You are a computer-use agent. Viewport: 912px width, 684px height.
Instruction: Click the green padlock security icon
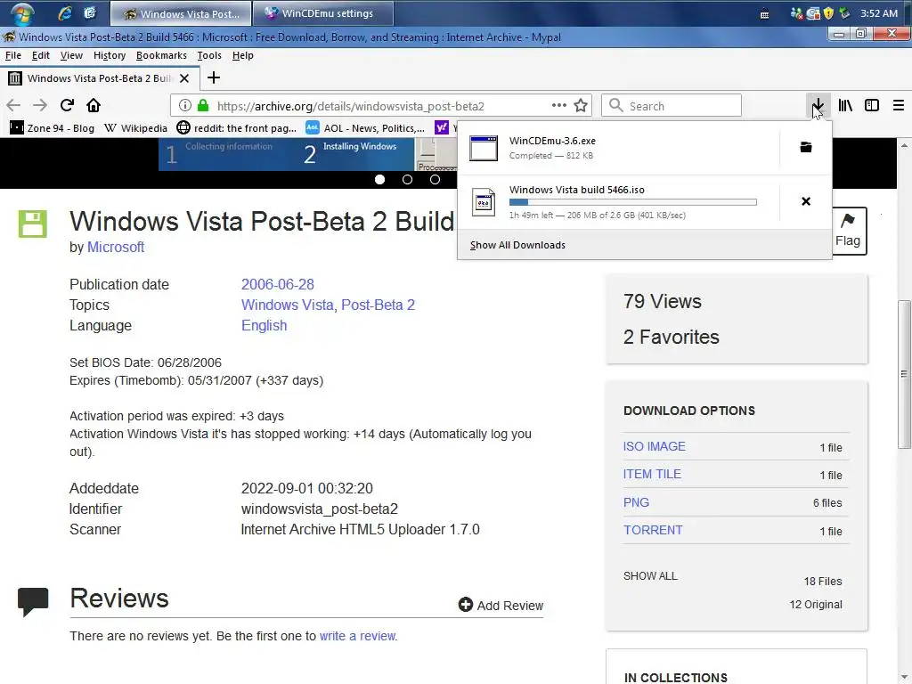click(202, 105)
